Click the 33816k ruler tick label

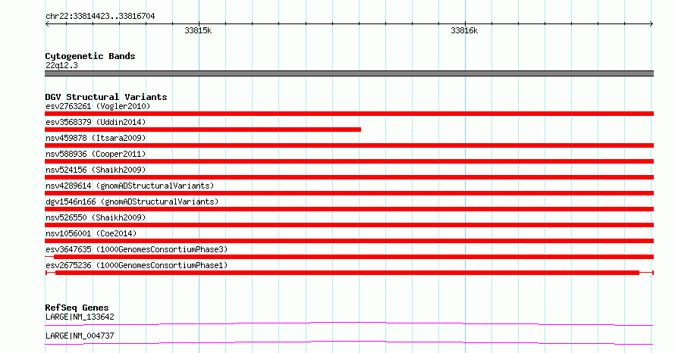[x=464, y=30]
